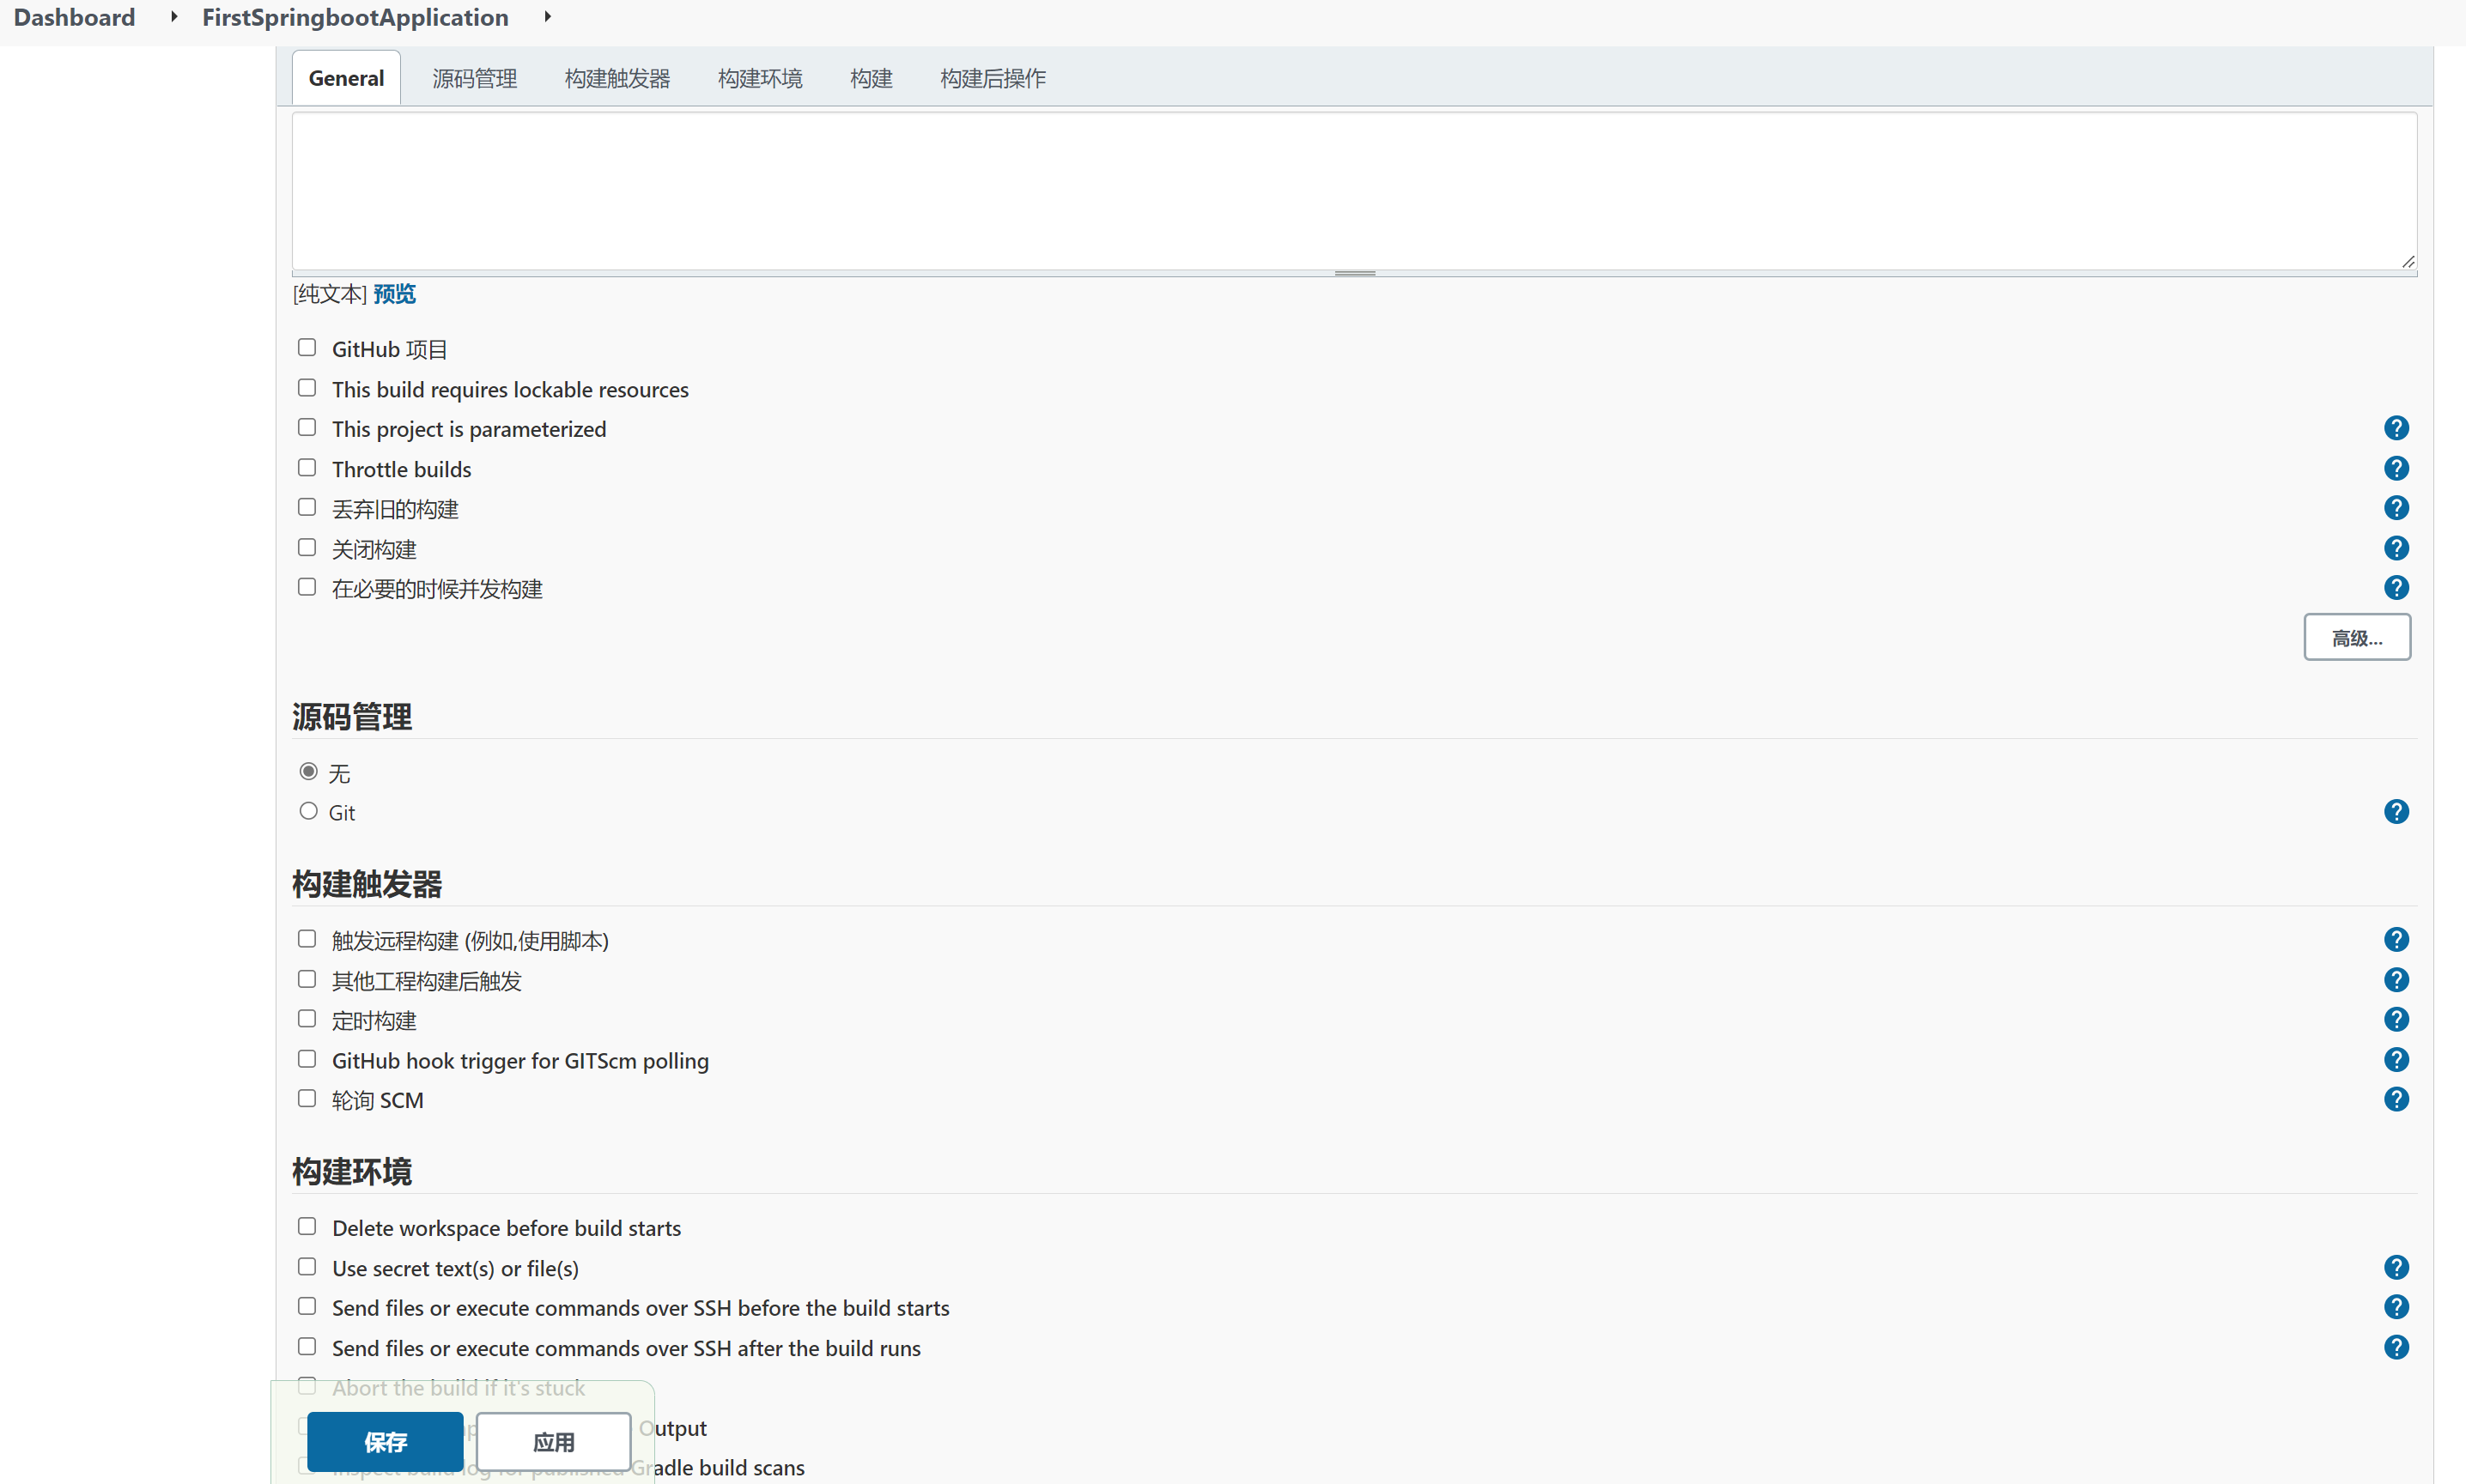2466x1484 pixels.
Task: Check GitHub hook trigger for GITScm polling
Action: click(307, 1058)
